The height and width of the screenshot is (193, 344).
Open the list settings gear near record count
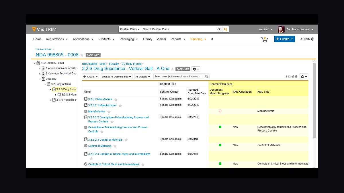click(x=304, y=76)
